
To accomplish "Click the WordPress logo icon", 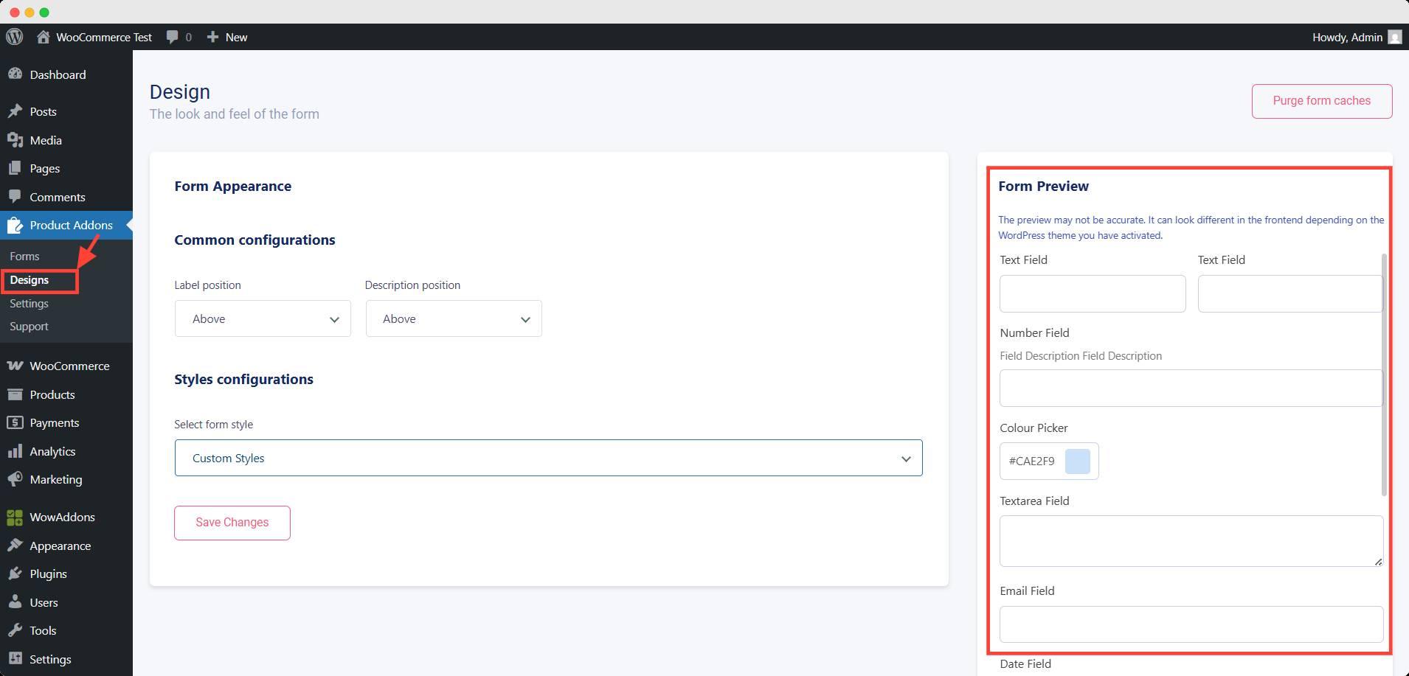I will [x=15, y=37].
